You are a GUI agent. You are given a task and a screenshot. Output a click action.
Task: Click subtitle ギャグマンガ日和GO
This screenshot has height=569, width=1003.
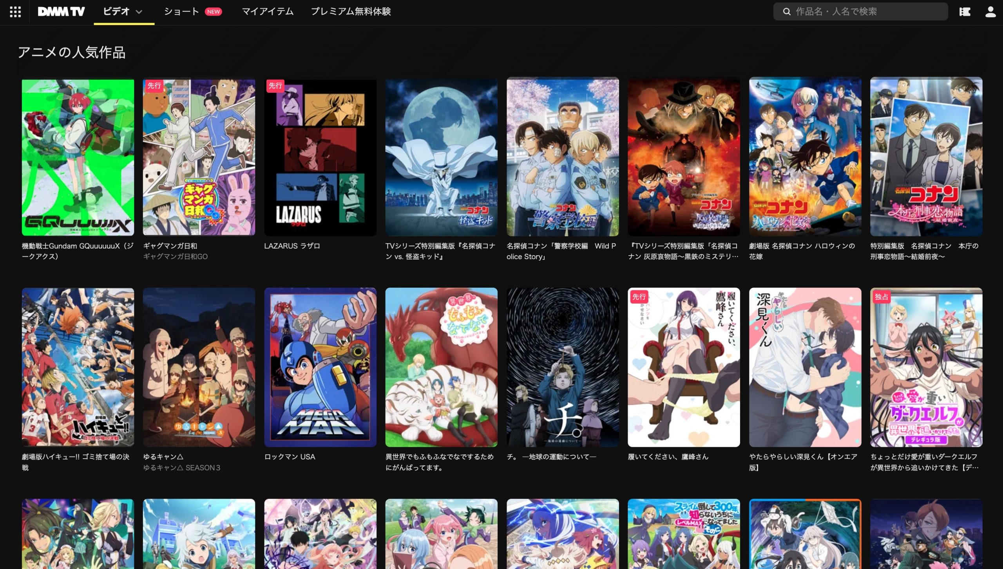coord(175,257)
